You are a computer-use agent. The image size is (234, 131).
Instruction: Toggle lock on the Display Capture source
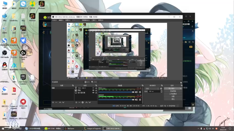(96, 93)
